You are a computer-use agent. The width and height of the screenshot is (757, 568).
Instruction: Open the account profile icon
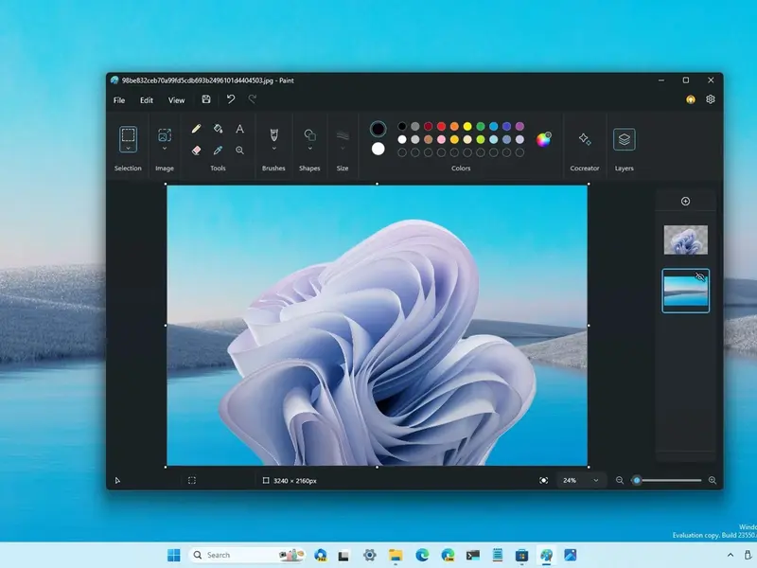point(691,99)
